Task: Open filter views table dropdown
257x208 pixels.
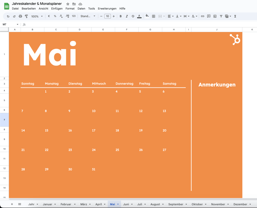Action: (228, 16)
